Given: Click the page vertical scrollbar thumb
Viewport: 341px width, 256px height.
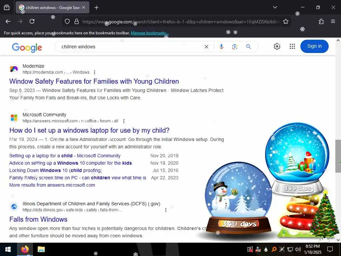Looking at the screenshot, I should coord(338,153).
